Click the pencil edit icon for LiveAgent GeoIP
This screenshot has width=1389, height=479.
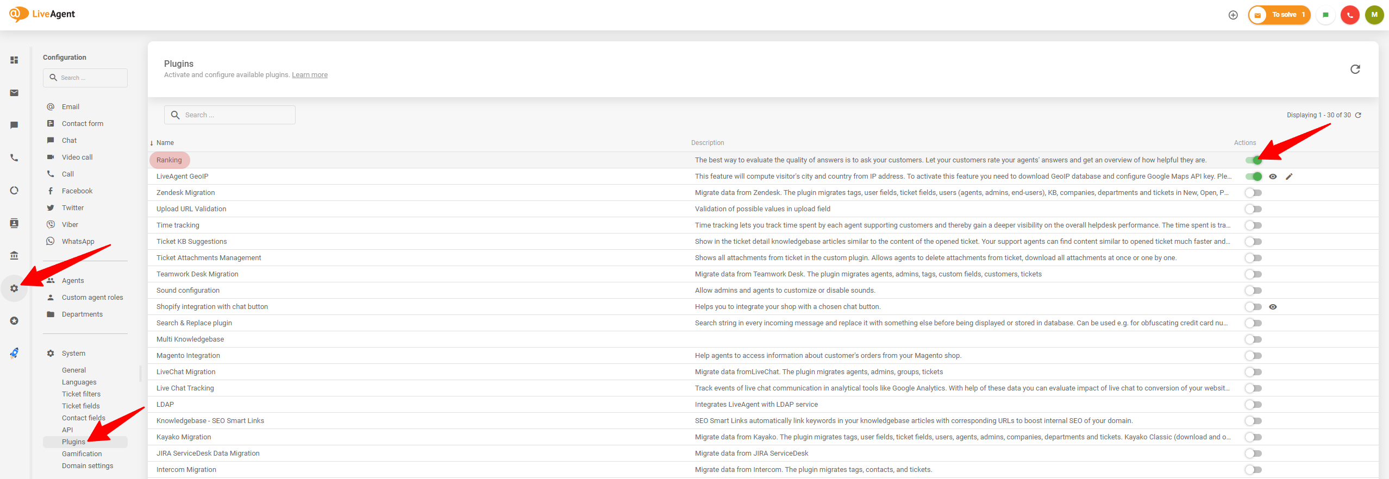[1289, 177]
